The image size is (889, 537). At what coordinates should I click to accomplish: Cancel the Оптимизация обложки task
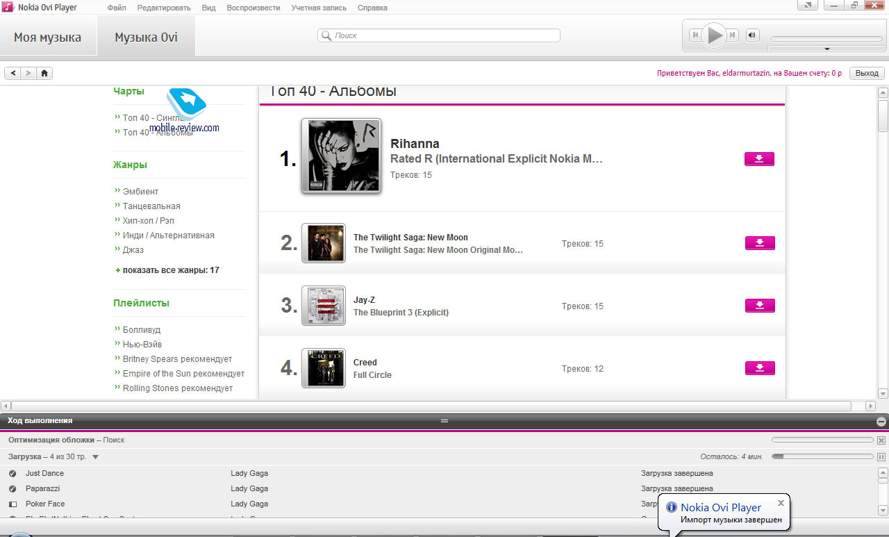click(x=881, y=440)
